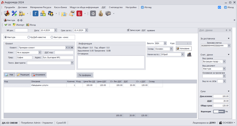
Task: Click the plus icon to add client
Action: point(72,48)
